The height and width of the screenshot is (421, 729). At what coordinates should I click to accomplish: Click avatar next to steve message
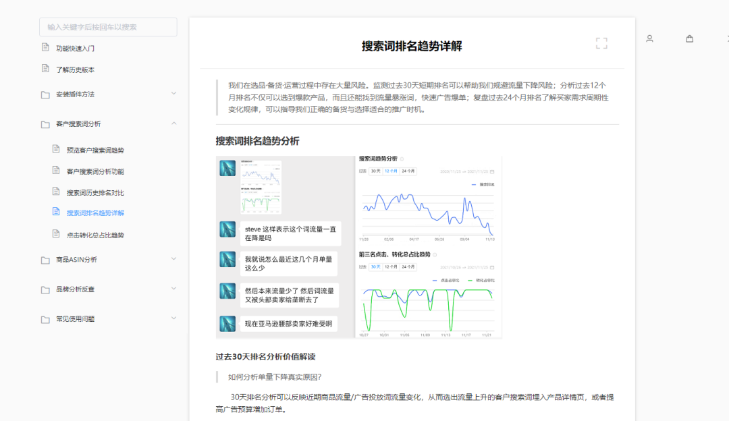coord(227,229)
